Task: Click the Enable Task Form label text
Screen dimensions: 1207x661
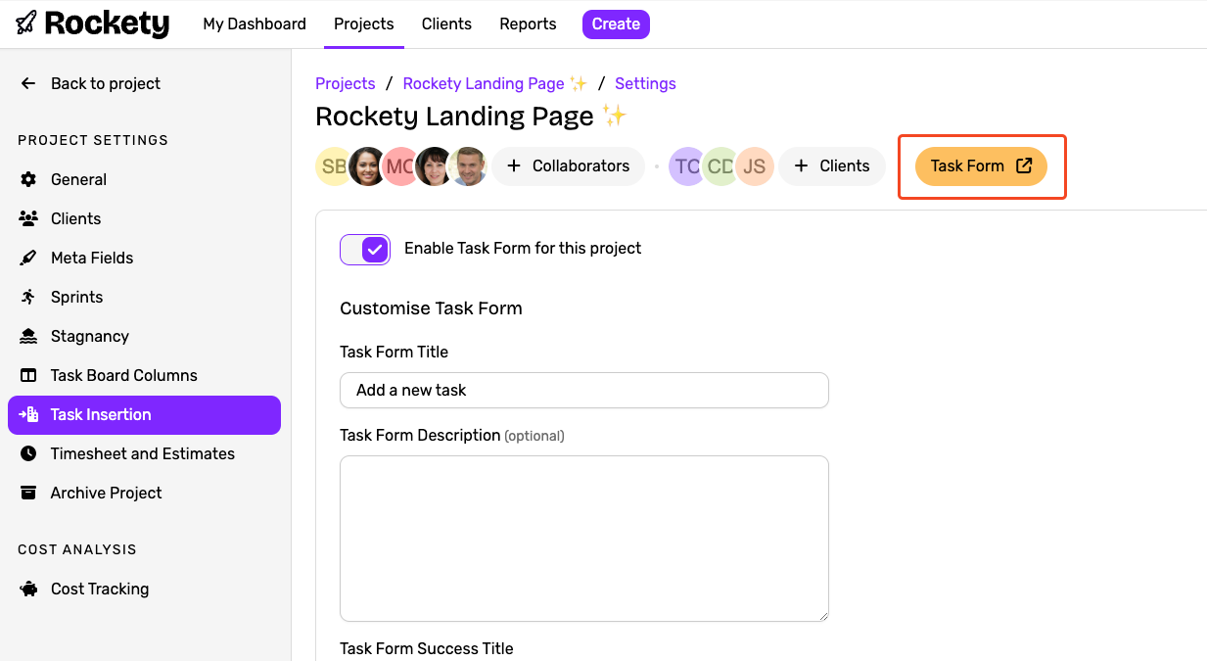Action: click(523, 248)
